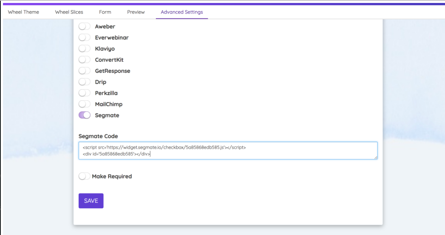Enable the ConvertKit toggle
The image size is (445, 235).
tap(85, 60)
